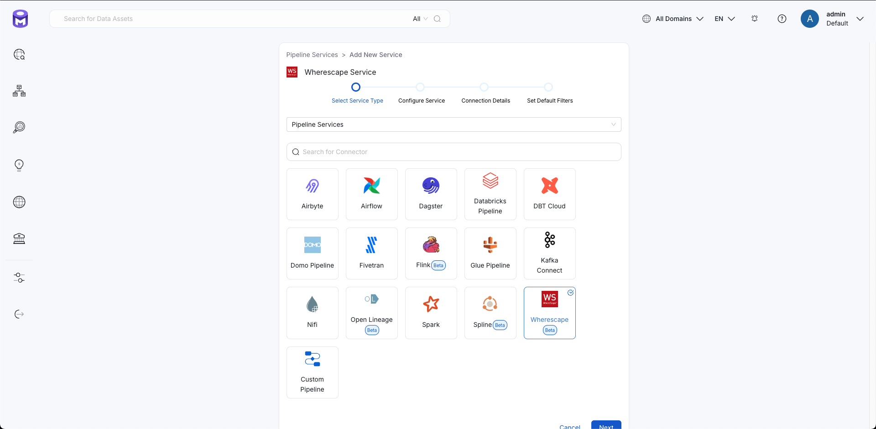Image resolution: width=876 pixels, height=429 pixels.
Task: Open the help question mark icon
Action: 782,19
